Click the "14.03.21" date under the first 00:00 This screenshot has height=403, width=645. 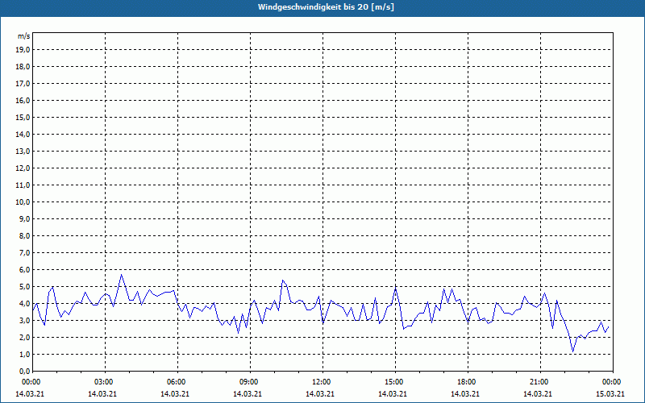[30, 393]
